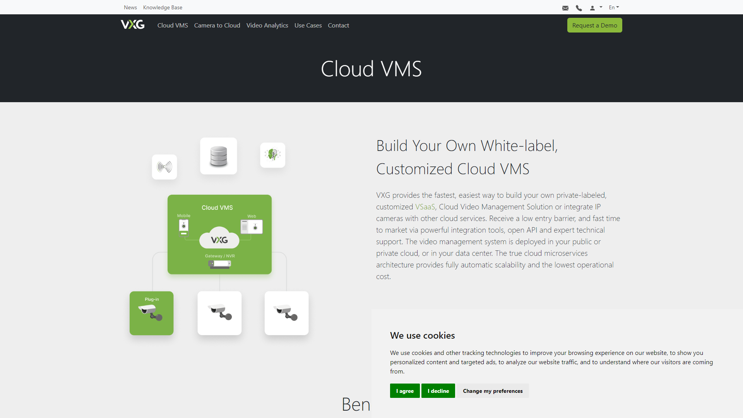Image resolution: width=743 pixels, height=418 pixels.
Task: Select the green Plug-in camera icon
Action: pyautogui.click(x=151, y=313)
